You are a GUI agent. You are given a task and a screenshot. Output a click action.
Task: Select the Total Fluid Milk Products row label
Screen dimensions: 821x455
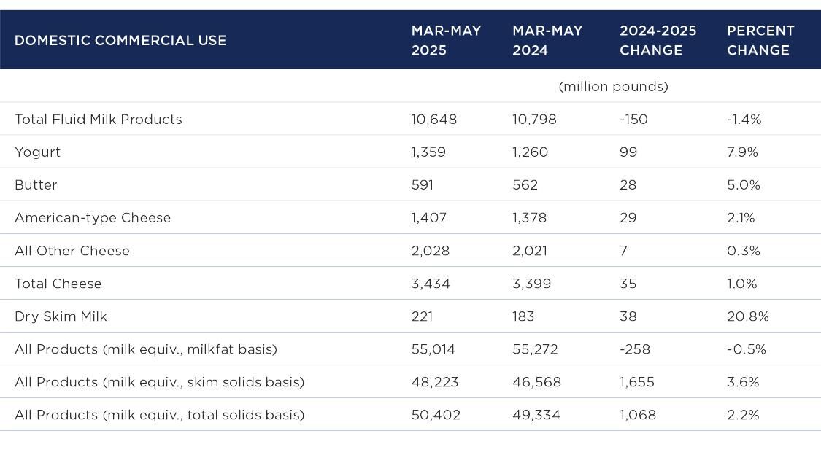pos(99,120)
